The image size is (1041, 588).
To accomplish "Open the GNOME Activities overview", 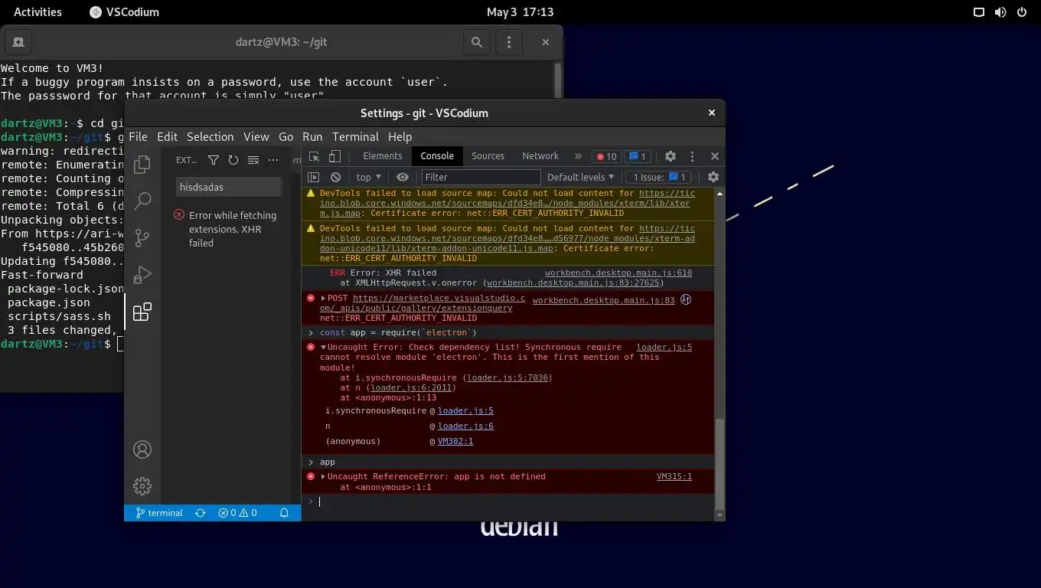I will tap(38, 12).
